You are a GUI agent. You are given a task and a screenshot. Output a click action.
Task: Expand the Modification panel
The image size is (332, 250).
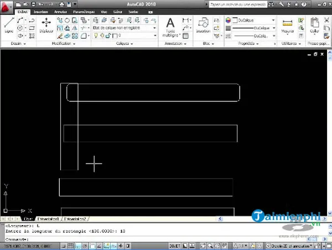64,43
